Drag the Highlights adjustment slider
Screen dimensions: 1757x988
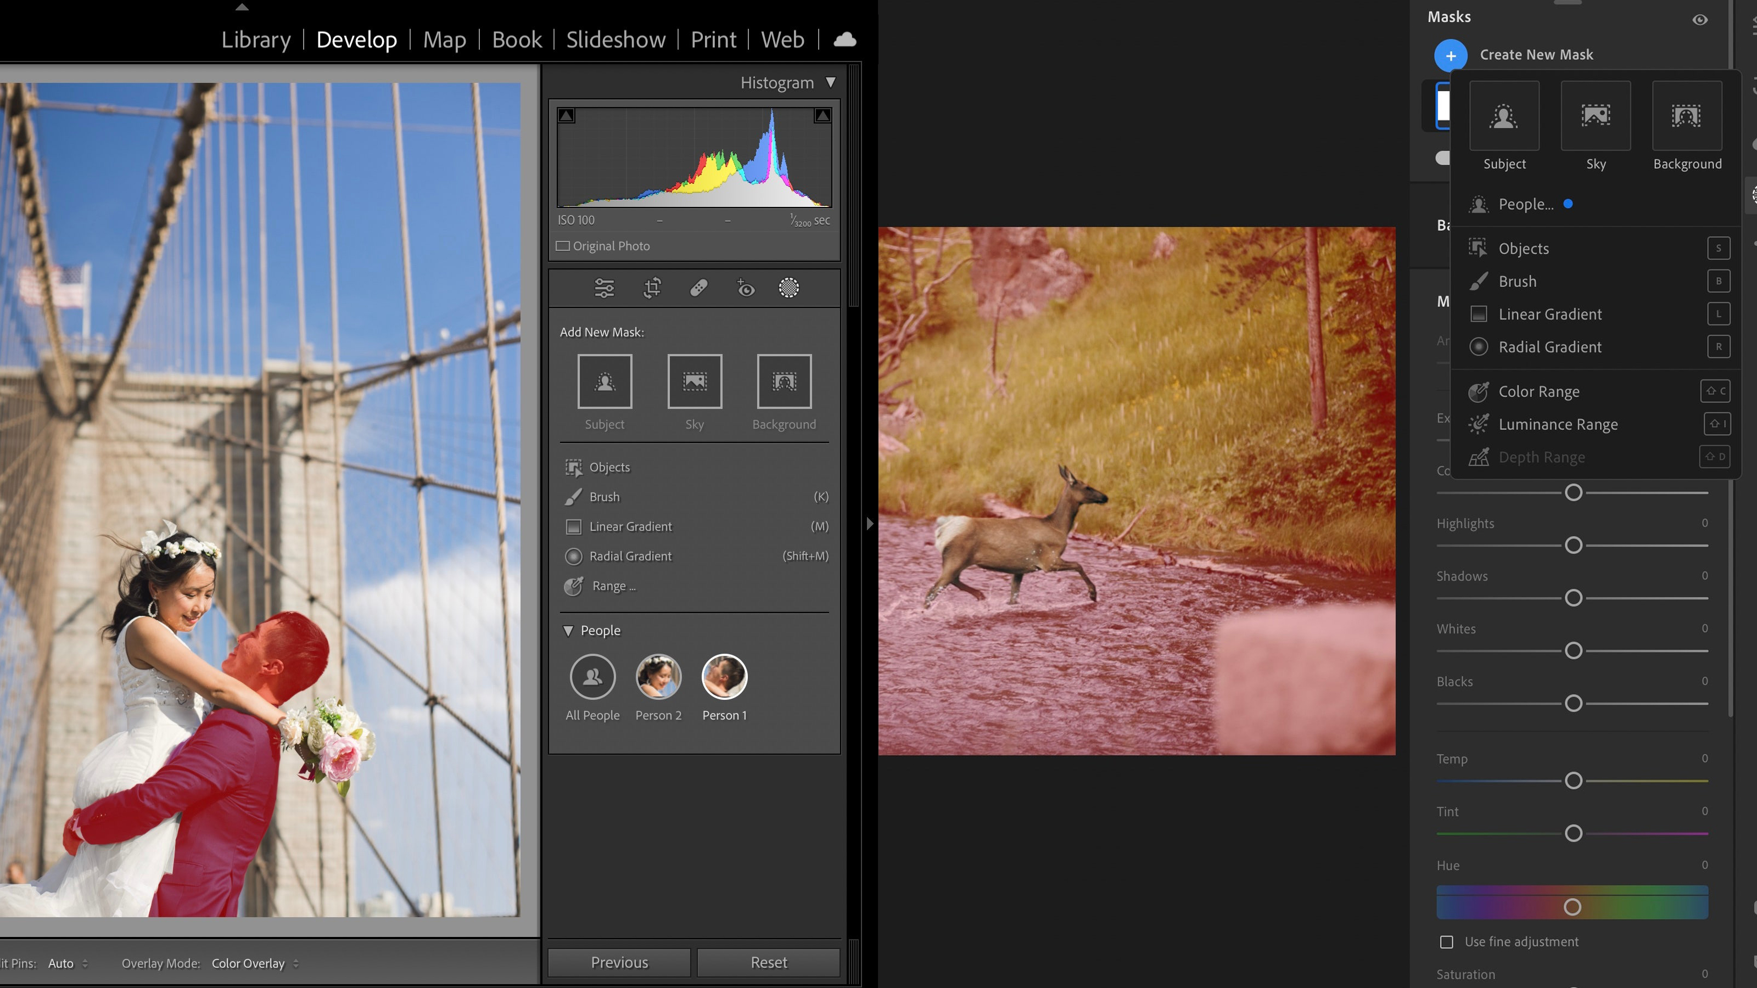click(1573, 545)
